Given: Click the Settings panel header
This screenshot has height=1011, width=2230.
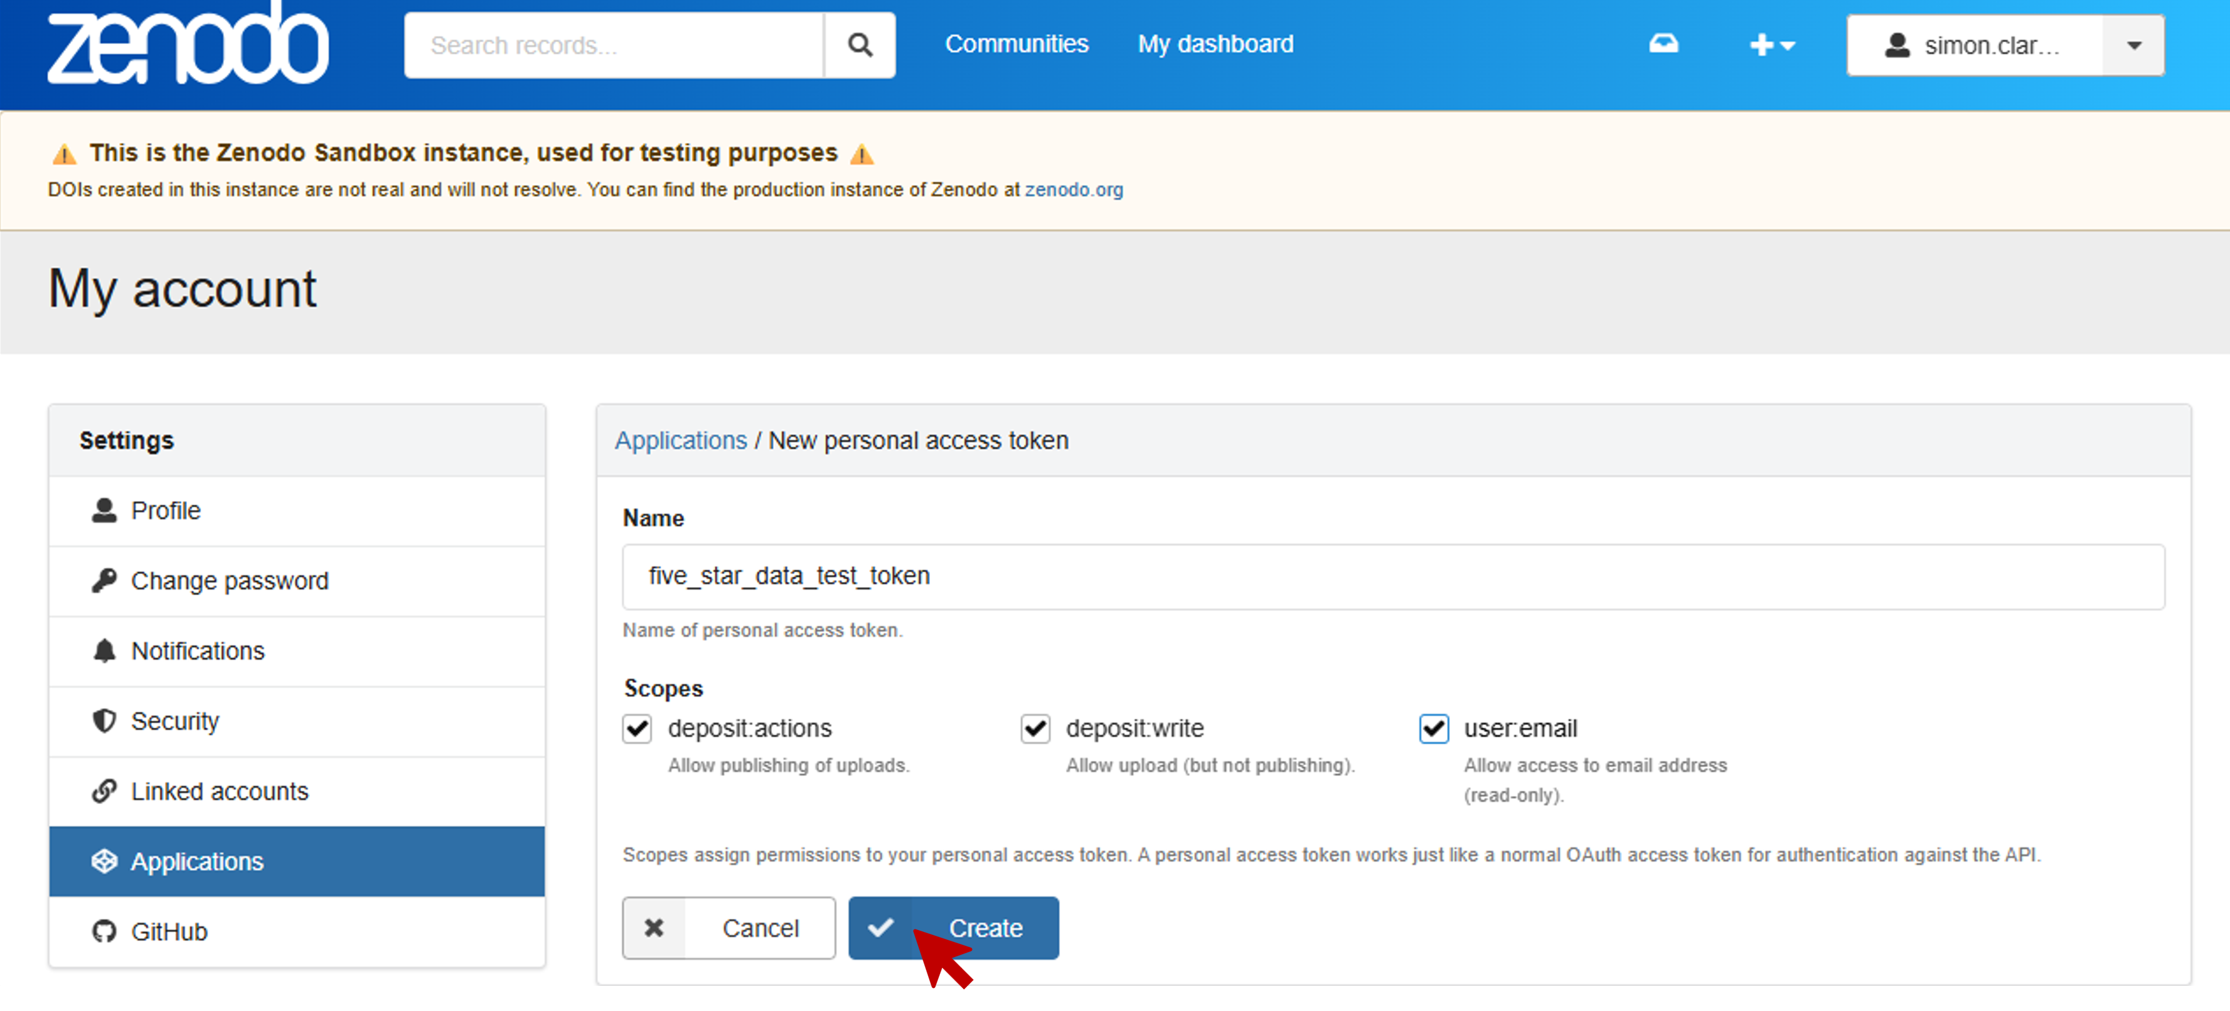Looking at the screenshot, I should (297, 440).
